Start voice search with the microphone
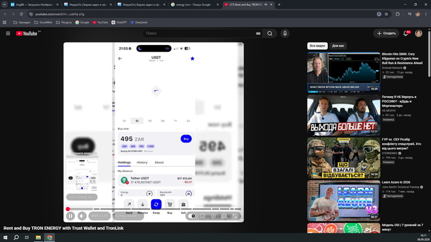Screen dimensions: 431x242 tap(285, 34)
